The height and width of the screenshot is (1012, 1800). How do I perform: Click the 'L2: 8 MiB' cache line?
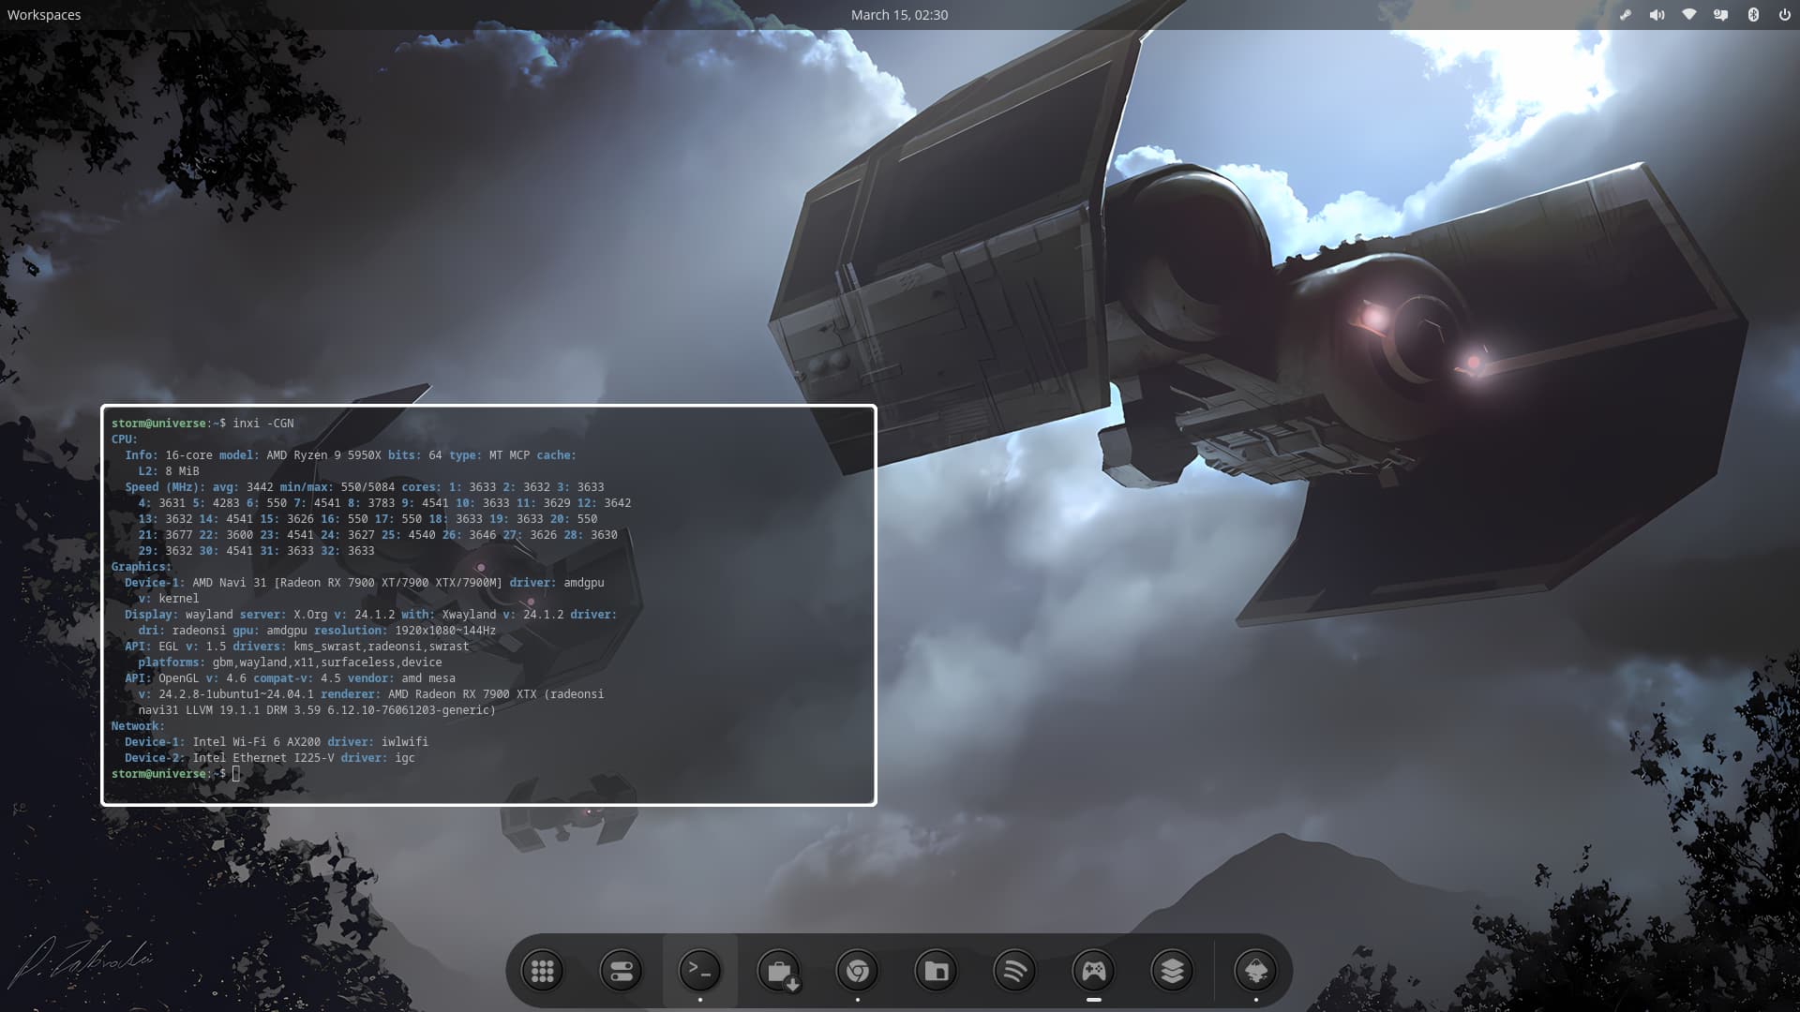coord(169,471)
